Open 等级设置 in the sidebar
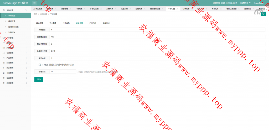Image resolution: width=269 pixels, height=130 pixels. point(12,21)
